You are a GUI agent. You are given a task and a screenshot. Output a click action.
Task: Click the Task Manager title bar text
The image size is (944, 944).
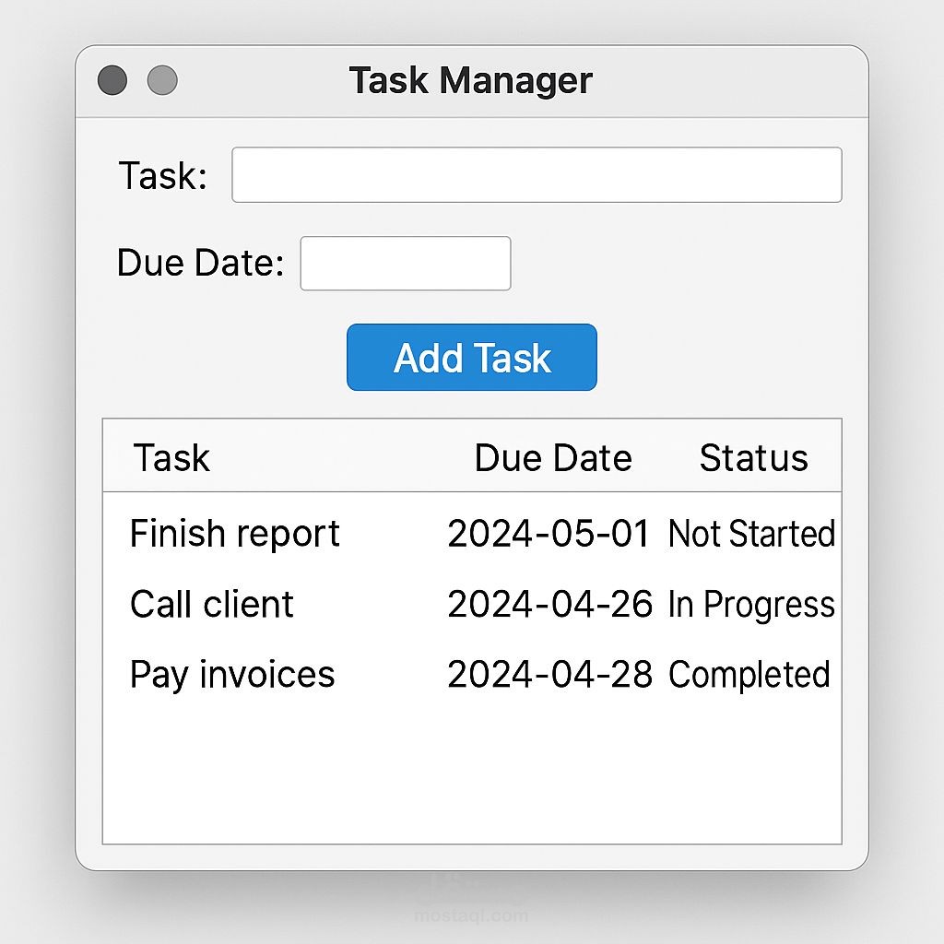(x=471, y=80)
